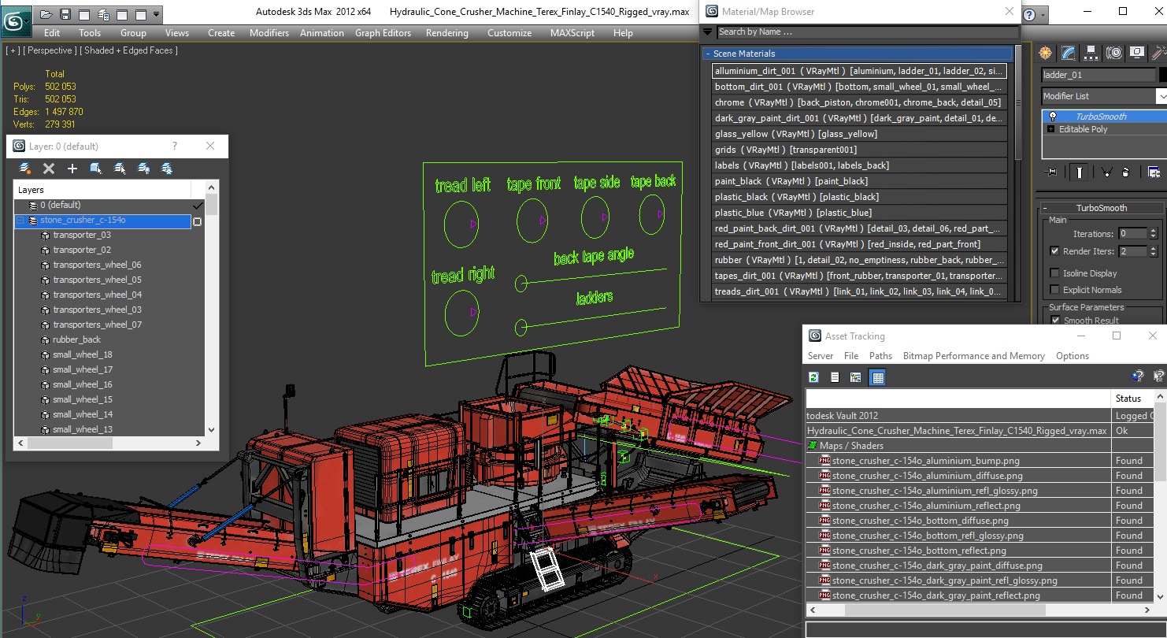1167x638 pixels.
Task: Collapse the stone_crusher_c-154o layer tree
Action: pos(20,221)
